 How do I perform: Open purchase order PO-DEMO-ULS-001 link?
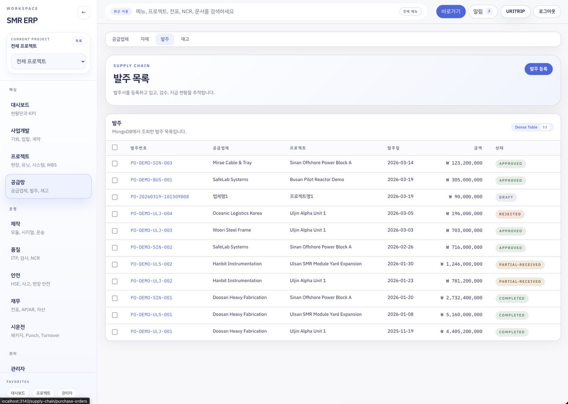coord(151,315)
